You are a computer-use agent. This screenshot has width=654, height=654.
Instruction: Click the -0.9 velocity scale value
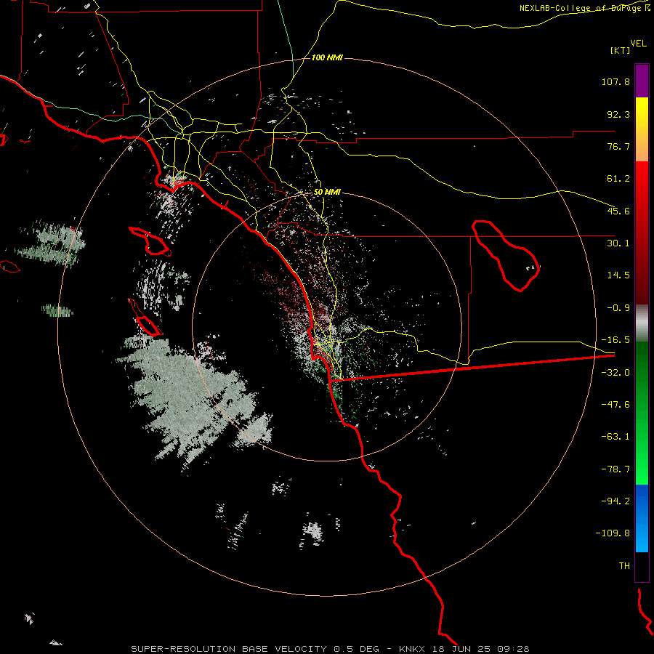click(x=618, y=308)
